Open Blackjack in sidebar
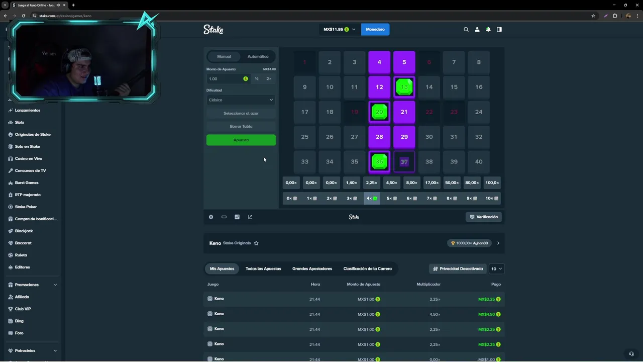Viewport: 643px width, 362px height. (x=24, y=231)
